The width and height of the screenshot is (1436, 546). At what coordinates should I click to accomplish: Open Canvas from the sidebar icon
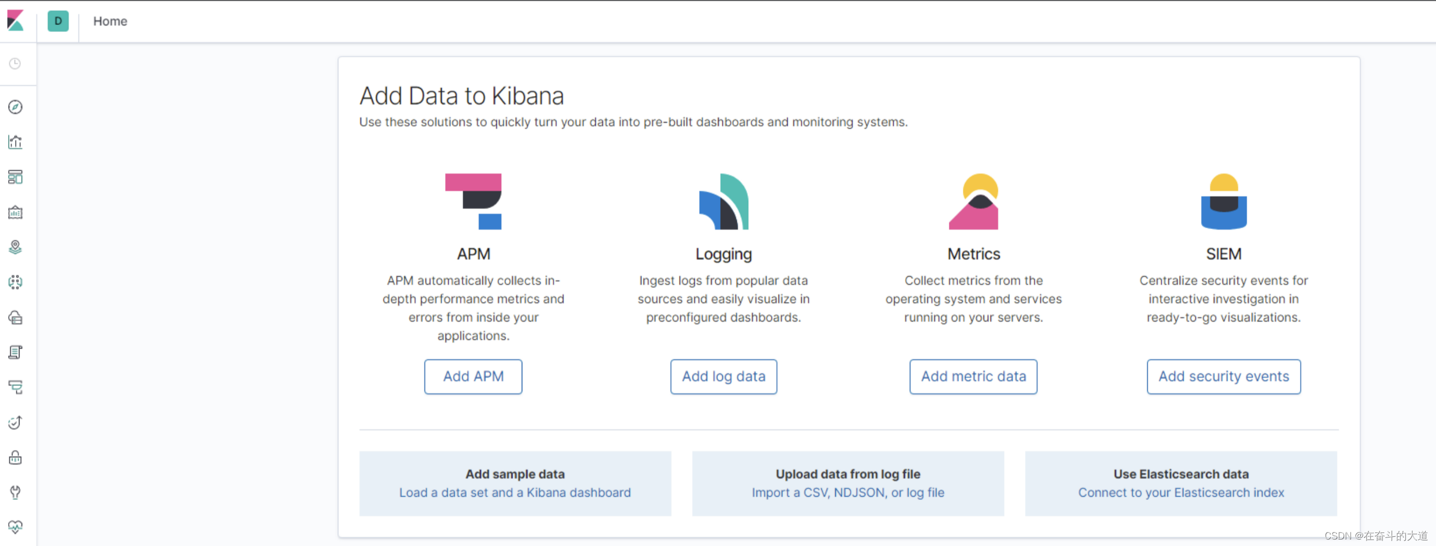pos(15,212)
